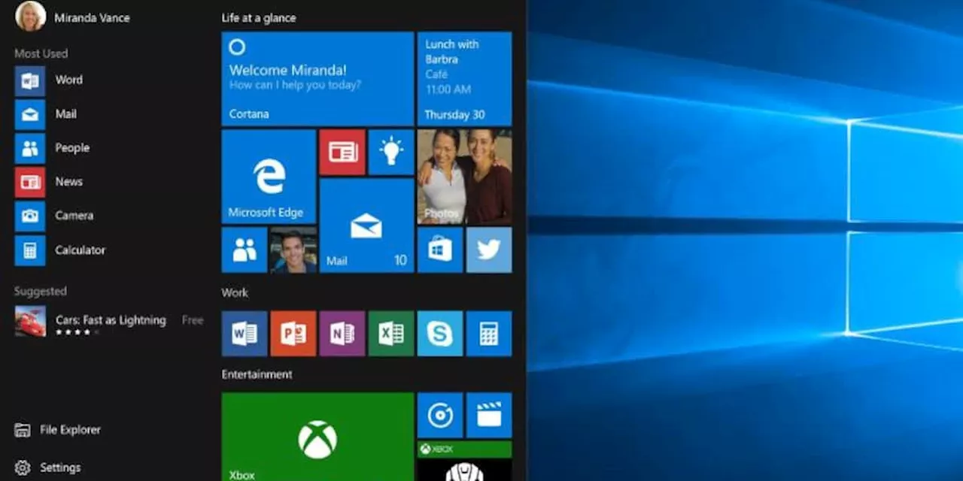Launch the OneNote tile in Work group
This screenshot has height=481, width=963.
pyautogui.click(x=342, y=333)
